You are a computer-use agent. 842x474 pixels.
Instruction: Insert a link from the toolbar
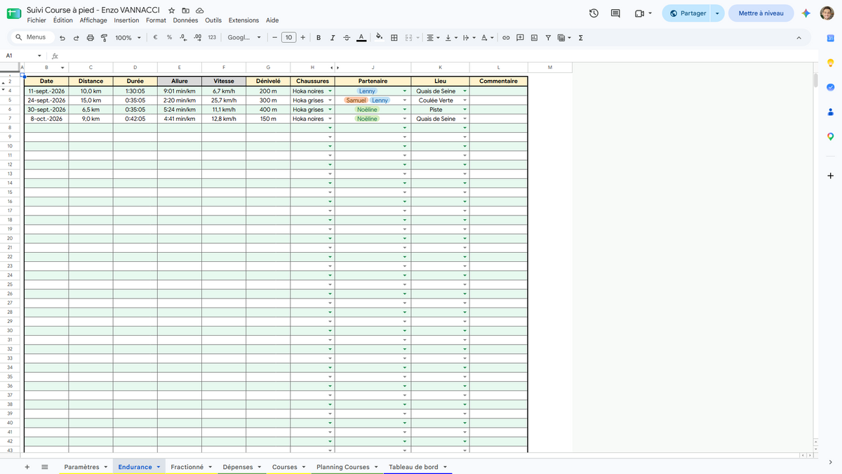click(505, 38)
